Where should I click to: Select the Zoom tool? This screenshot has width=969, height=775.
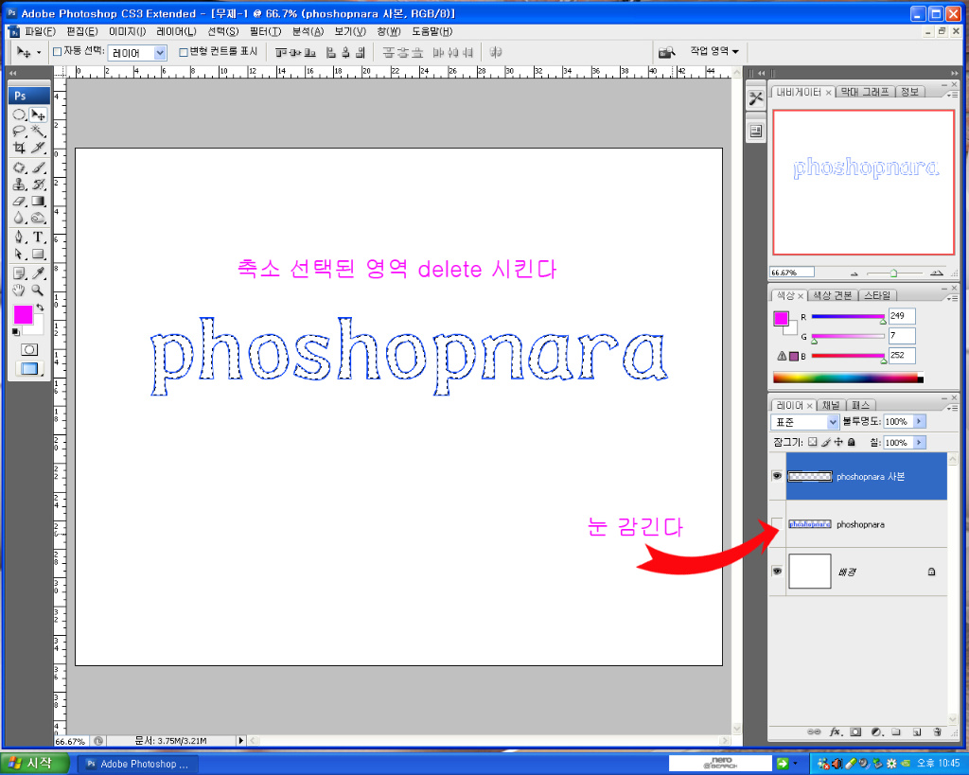[38, 290]
